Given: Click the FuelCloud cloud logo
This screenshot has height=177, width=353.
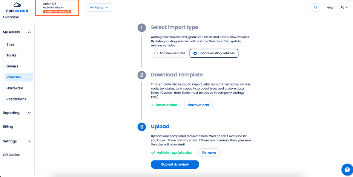Looking at the screenshot, I should [17, 5].
